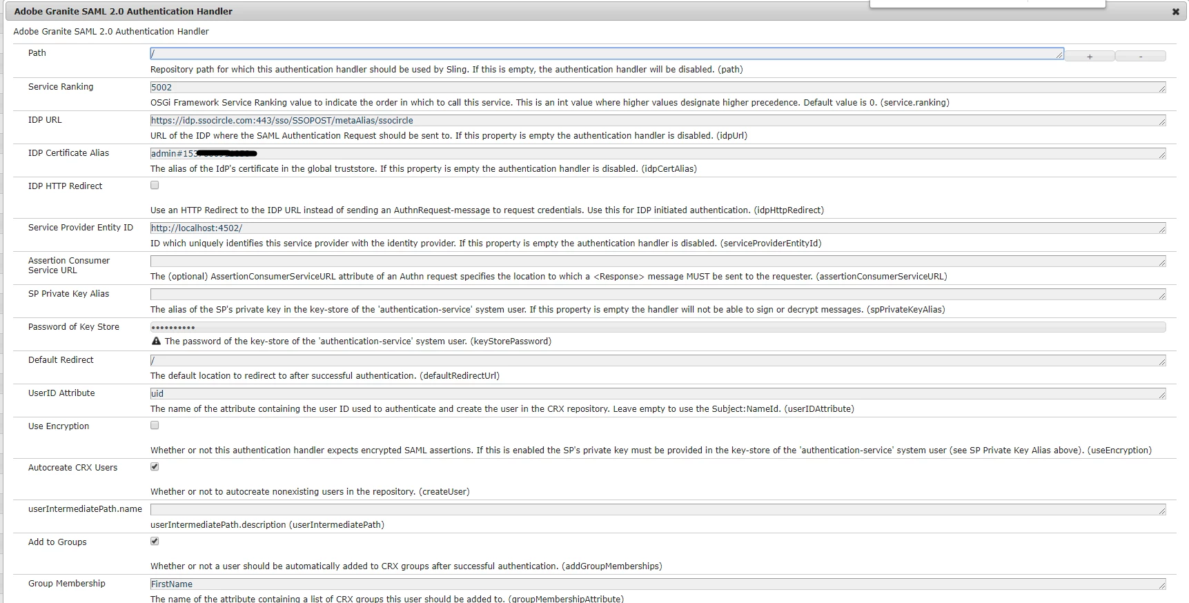Click the IDP HTTP Redirect label
This screenshot has width=1189, height=603.
click(65, 186)
